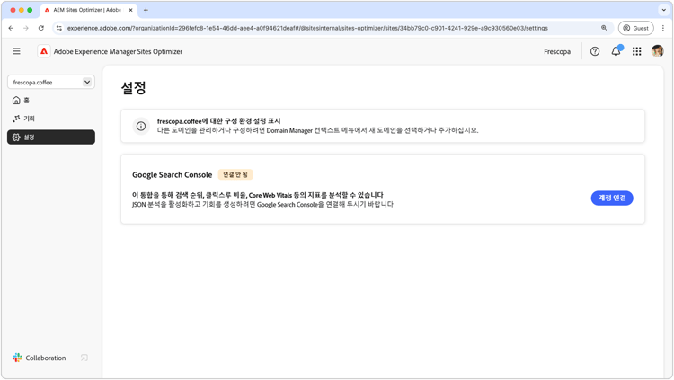
Task: Open the app switcher grid icon
Action: tap(636, 51)
